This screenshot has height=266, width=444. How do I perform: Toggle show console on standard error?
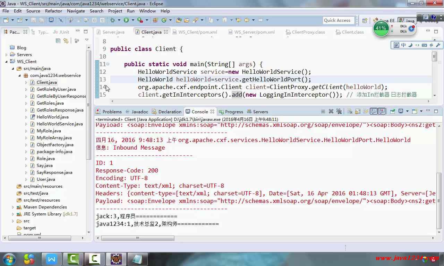point(382,111)
